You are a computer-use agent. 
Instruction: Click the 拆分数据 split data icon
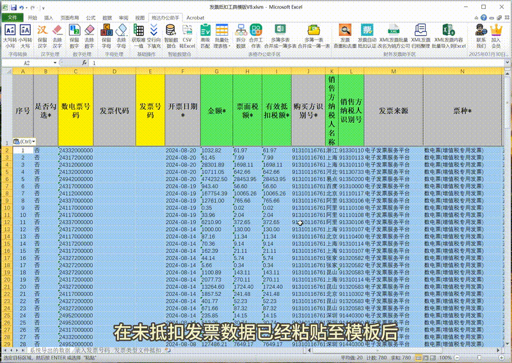pos(241,30)
